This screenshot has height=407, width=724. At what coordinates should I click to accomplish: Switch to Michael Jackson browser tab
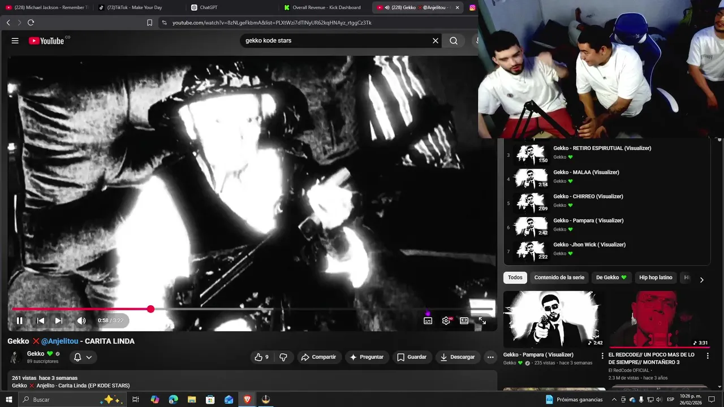46,7
